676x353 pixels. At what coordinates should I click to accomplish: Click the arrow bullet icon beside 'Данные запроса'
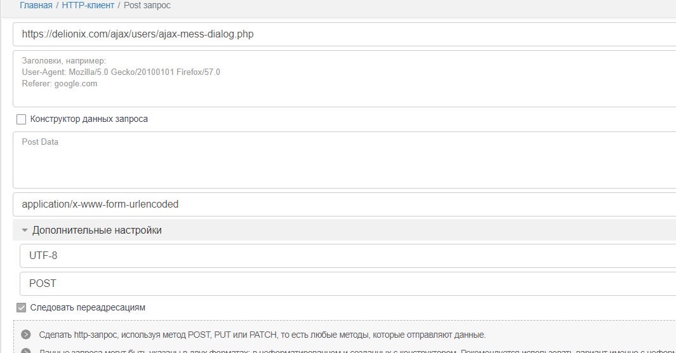(x=25, y=351)
